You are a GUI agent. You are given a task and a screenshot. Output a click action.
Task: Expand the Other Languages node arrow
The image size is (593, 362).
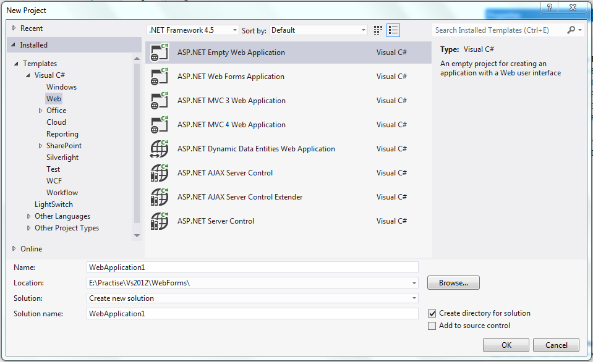tap(28, 216)
